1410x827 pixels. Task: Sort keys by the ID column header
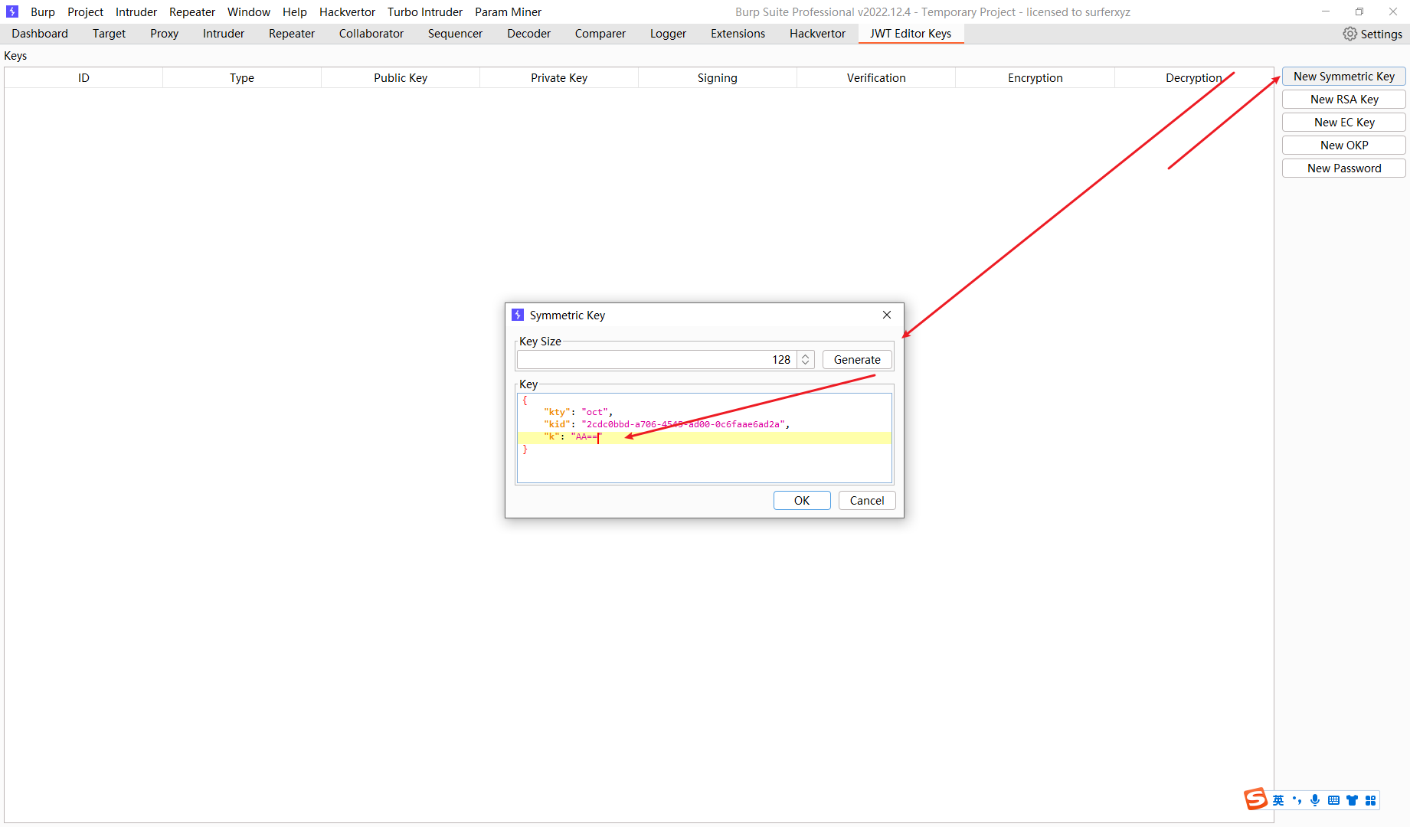tap(83, 77)
